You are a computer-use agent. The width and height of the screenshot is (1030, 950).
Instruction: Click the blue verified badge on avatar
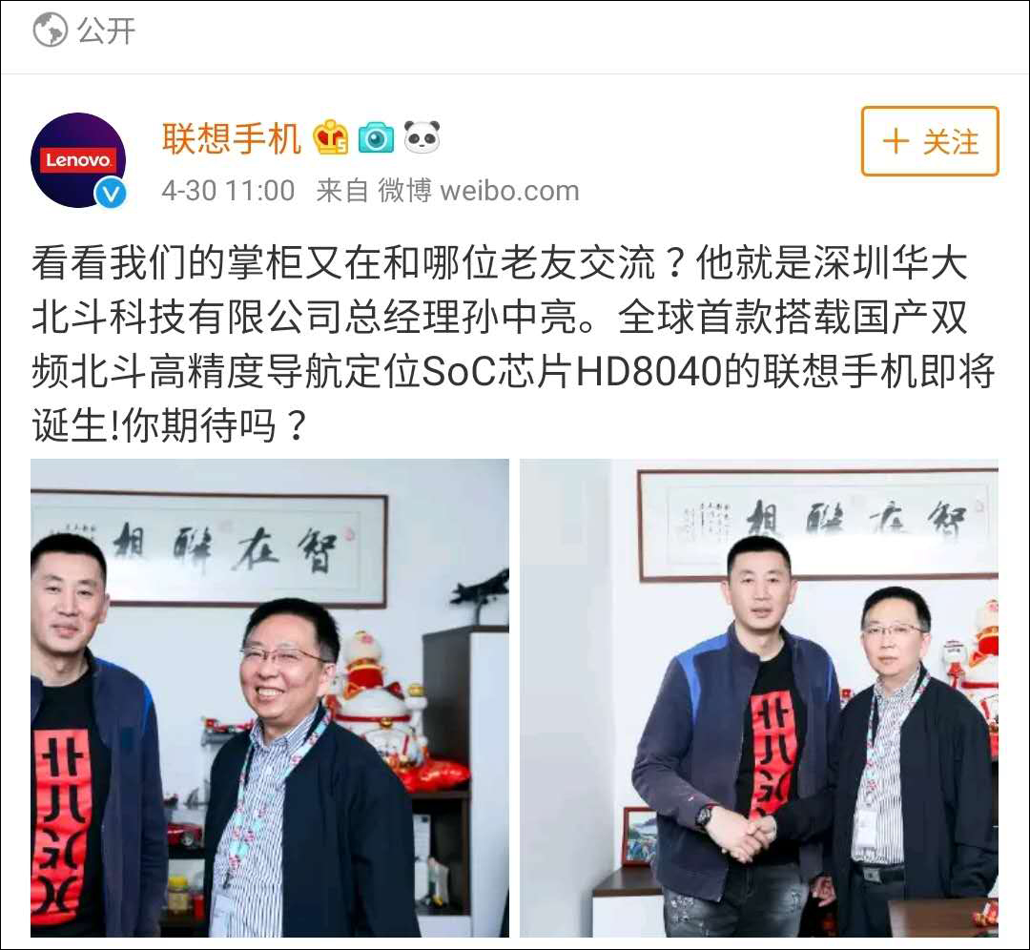click(x=111, y=194)
